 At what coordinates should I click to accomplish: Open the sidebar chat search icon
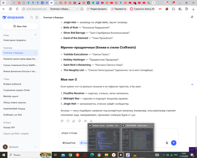[x=32, y=17]
